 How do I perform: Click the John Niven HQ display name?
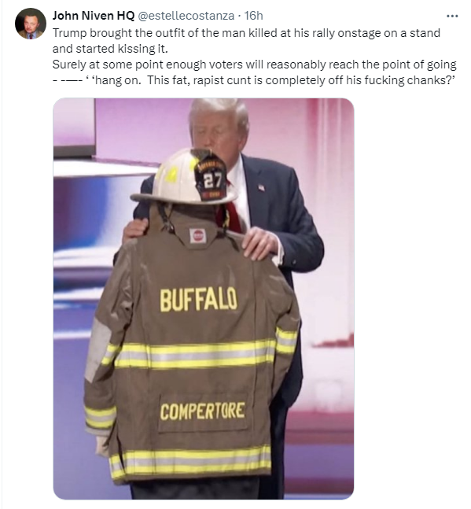tap(94, 16)
